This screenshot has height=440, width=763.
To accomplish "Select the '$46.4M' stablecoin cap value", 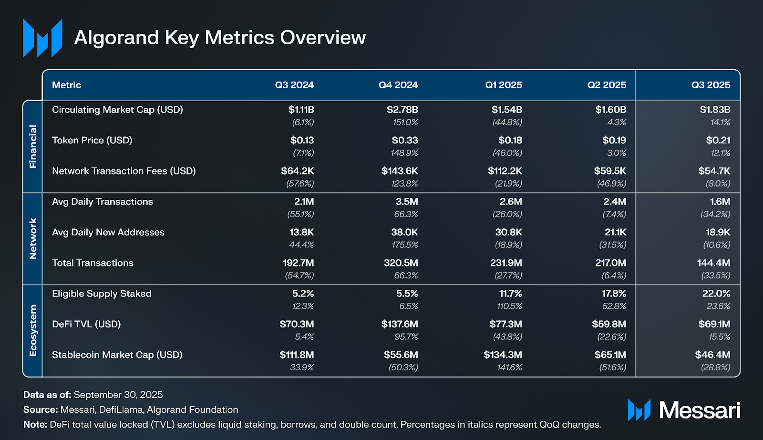I will 712,355.
